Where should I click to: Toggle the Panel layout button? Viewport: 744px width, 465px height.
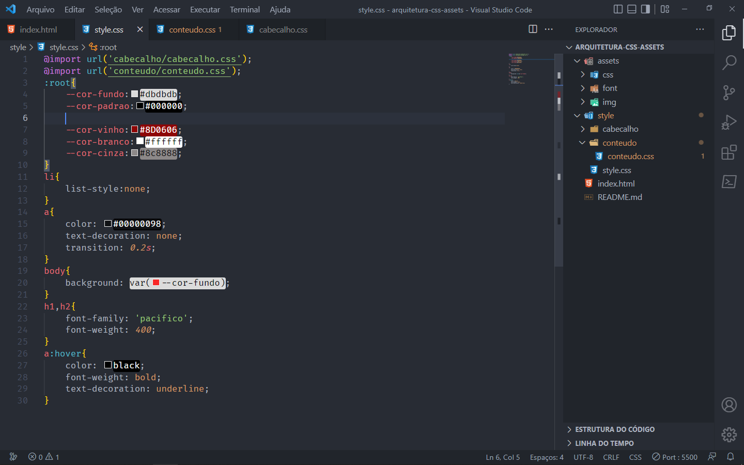pos(632,9)
